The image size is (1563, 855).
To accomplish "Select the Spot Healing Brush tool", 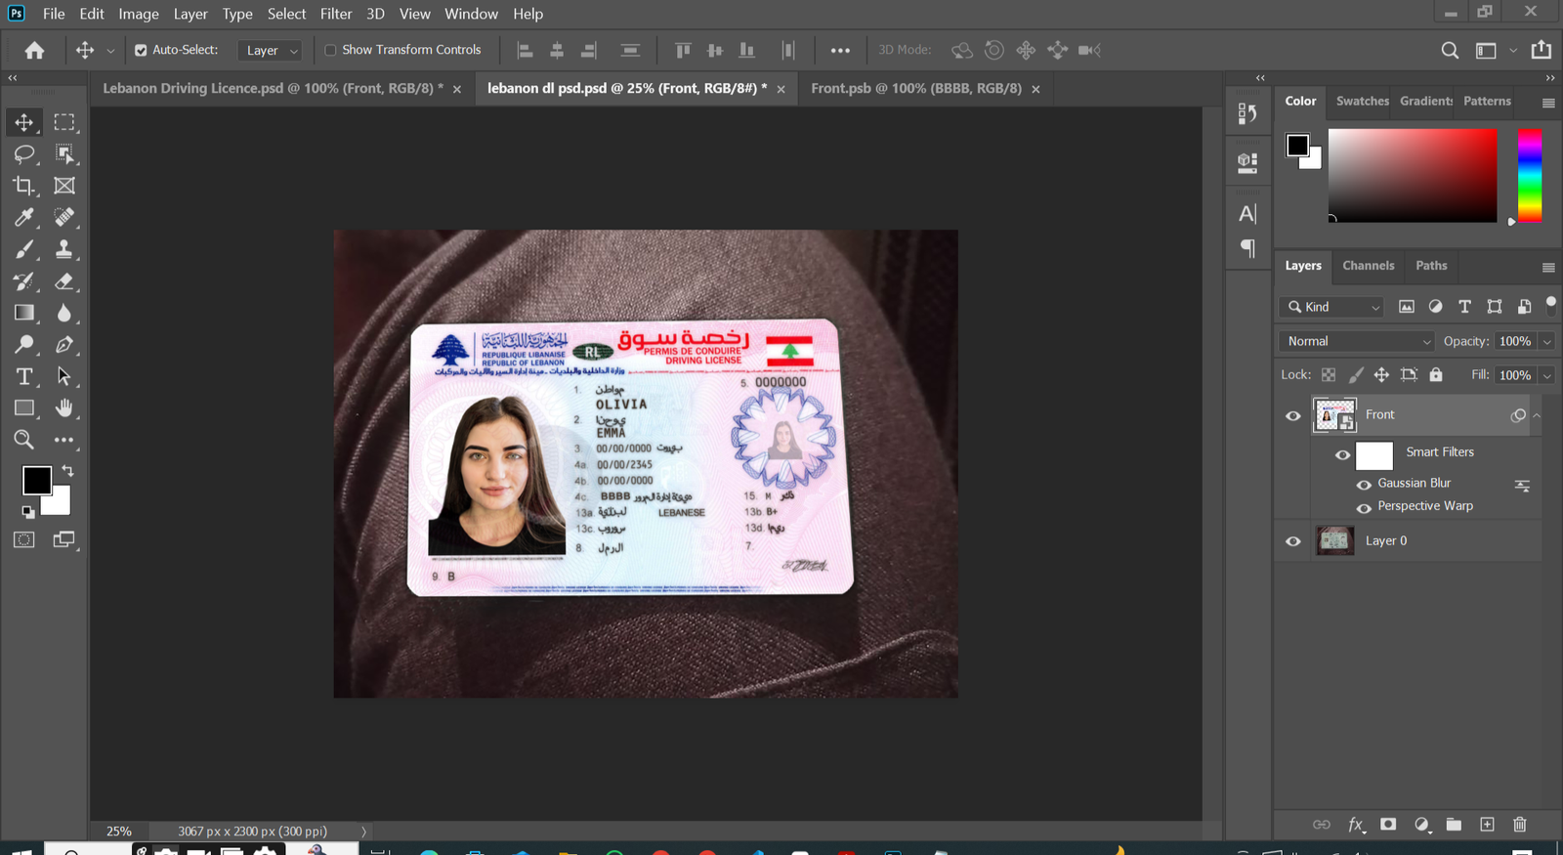I will point(64,217).
